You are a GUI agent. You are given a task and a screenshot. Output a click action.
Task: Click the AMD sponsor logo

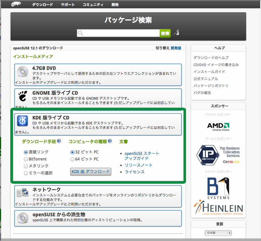coord(218,127)
